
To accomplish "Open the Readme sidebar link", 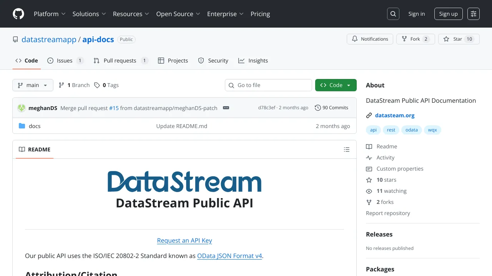I will [x=382, y=146].
